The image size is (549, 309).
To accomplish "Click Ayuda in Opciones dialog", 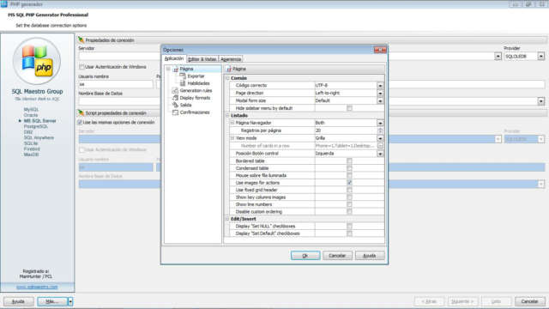I will 370,256.
